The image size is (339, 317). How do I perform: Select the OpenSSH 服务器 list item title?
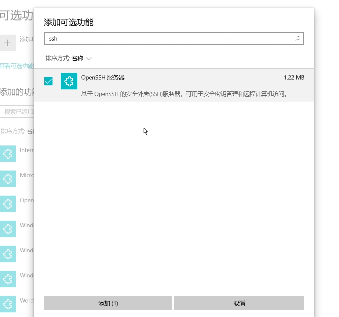click(x=103, y=78)
